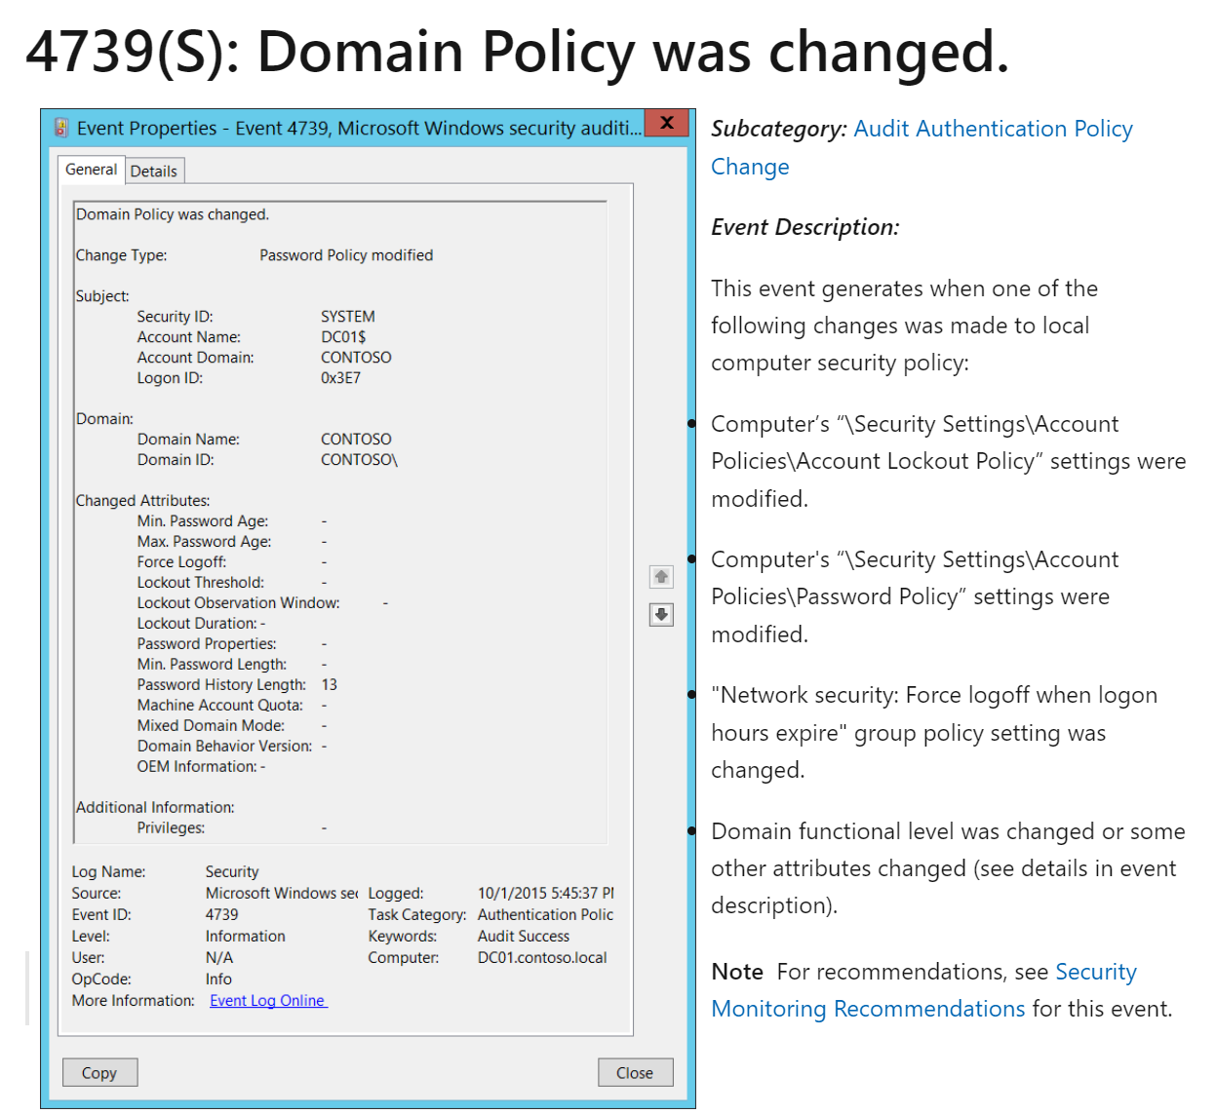Image resolution: width=1216 pixels, height=1114 pixels.
Task: Select the General tab
Action: coord(91,170)
